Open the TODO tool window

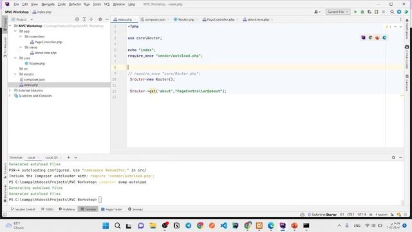[x=47, y=209]
